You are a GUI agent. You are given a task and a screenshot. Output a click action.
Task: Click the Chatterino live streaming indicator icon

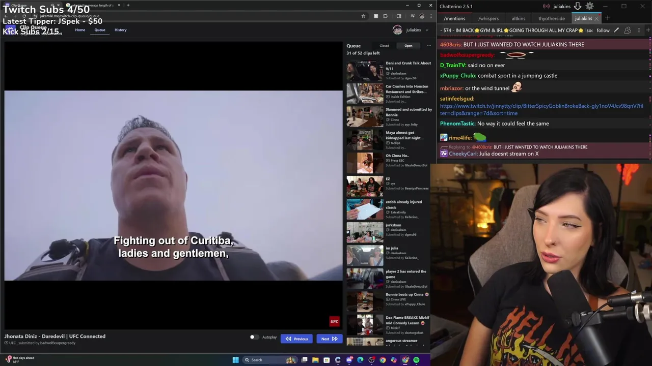click(547, 6)
